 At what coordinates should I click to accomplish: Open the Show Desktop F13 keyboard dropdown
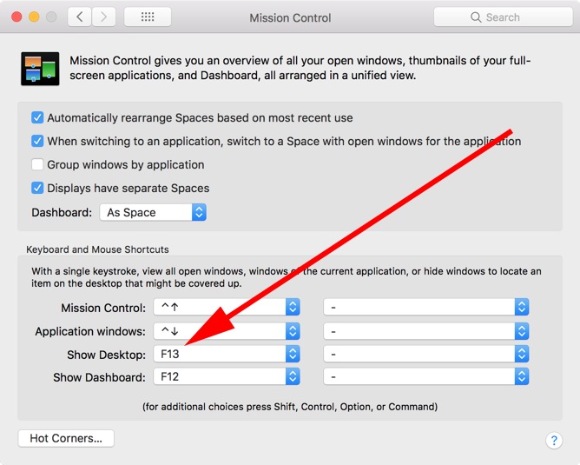(227, 355)
